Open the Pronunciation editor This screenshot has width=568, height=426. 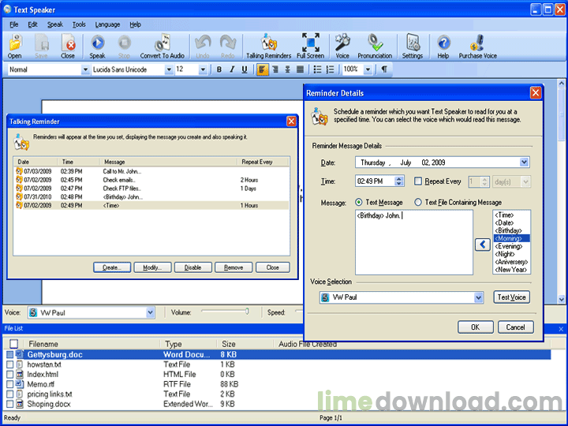pos(375,46)
